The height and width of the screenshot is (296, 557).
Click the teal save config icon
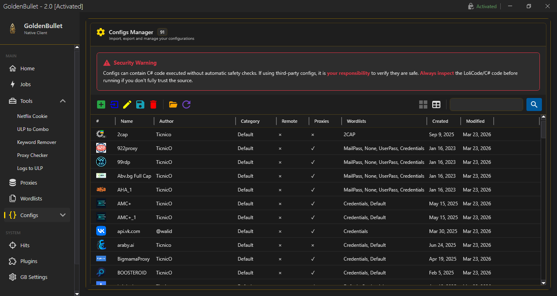[x=140, y=104]
